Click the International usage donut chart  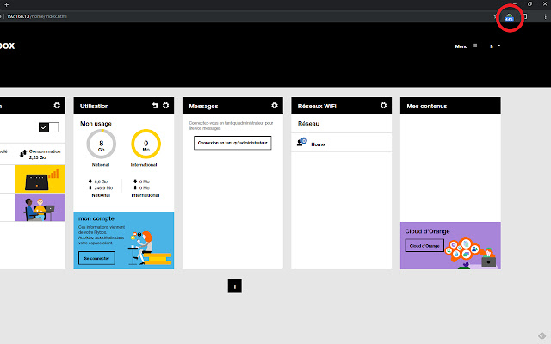145,144
